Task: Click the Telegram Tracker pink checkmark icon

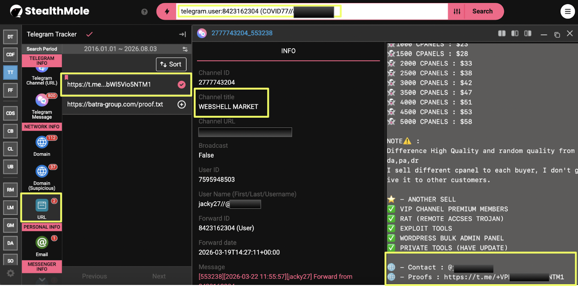Action: click(x=89, y=34)
